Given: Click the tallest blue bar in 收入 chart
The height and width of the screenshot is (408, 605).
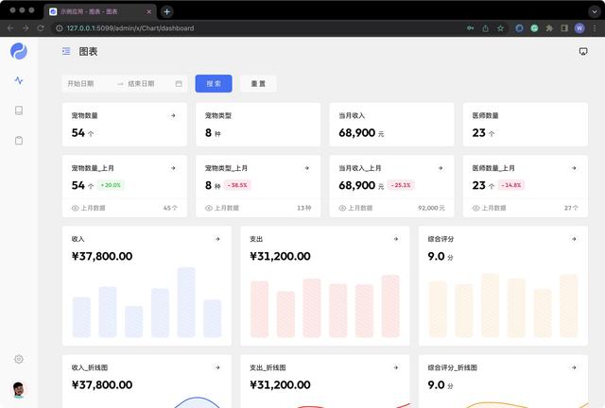Looking at the screenshot, I should tap(186, 302).
